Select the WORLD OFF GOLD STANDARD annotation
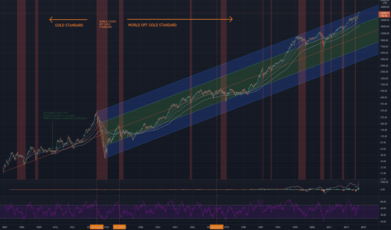Image resolution: width=391 pixels, height=230 pixels. pyautogui.click(x=152, y=25)
